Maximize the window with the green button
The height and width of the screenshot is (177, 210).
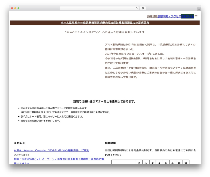(18, 8)
